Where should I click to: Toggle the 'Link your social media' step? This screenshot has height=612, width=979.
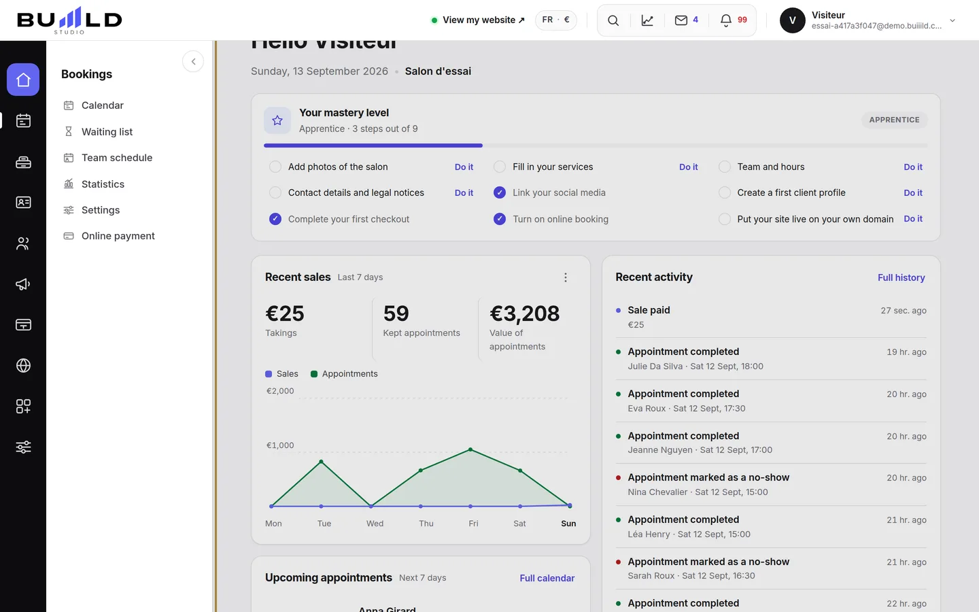[500, 192]
